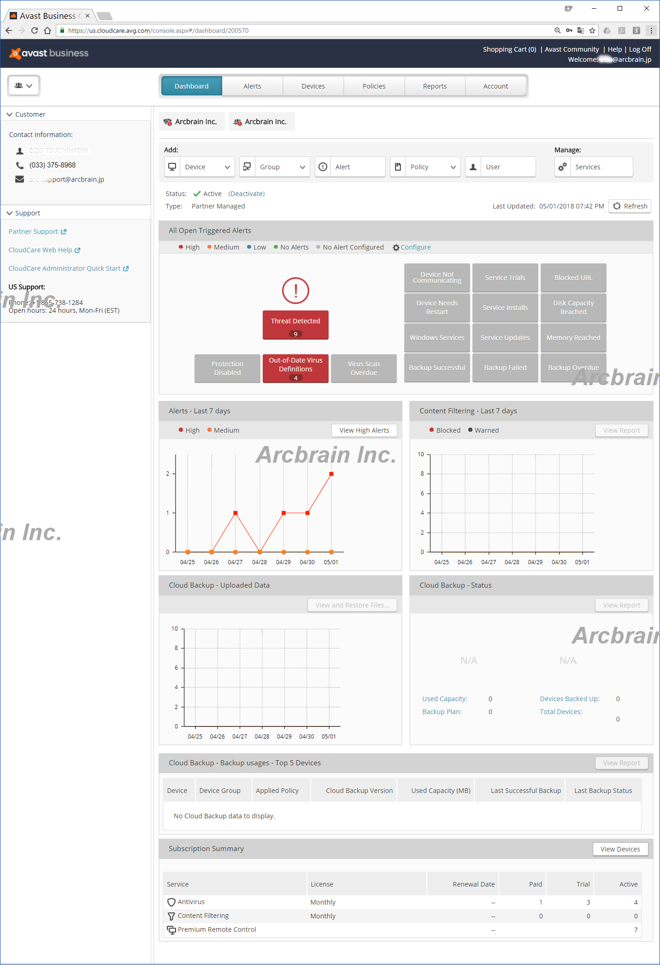Click the Protection Disabled tile
The image size is (660, 965).
[227, 368]
